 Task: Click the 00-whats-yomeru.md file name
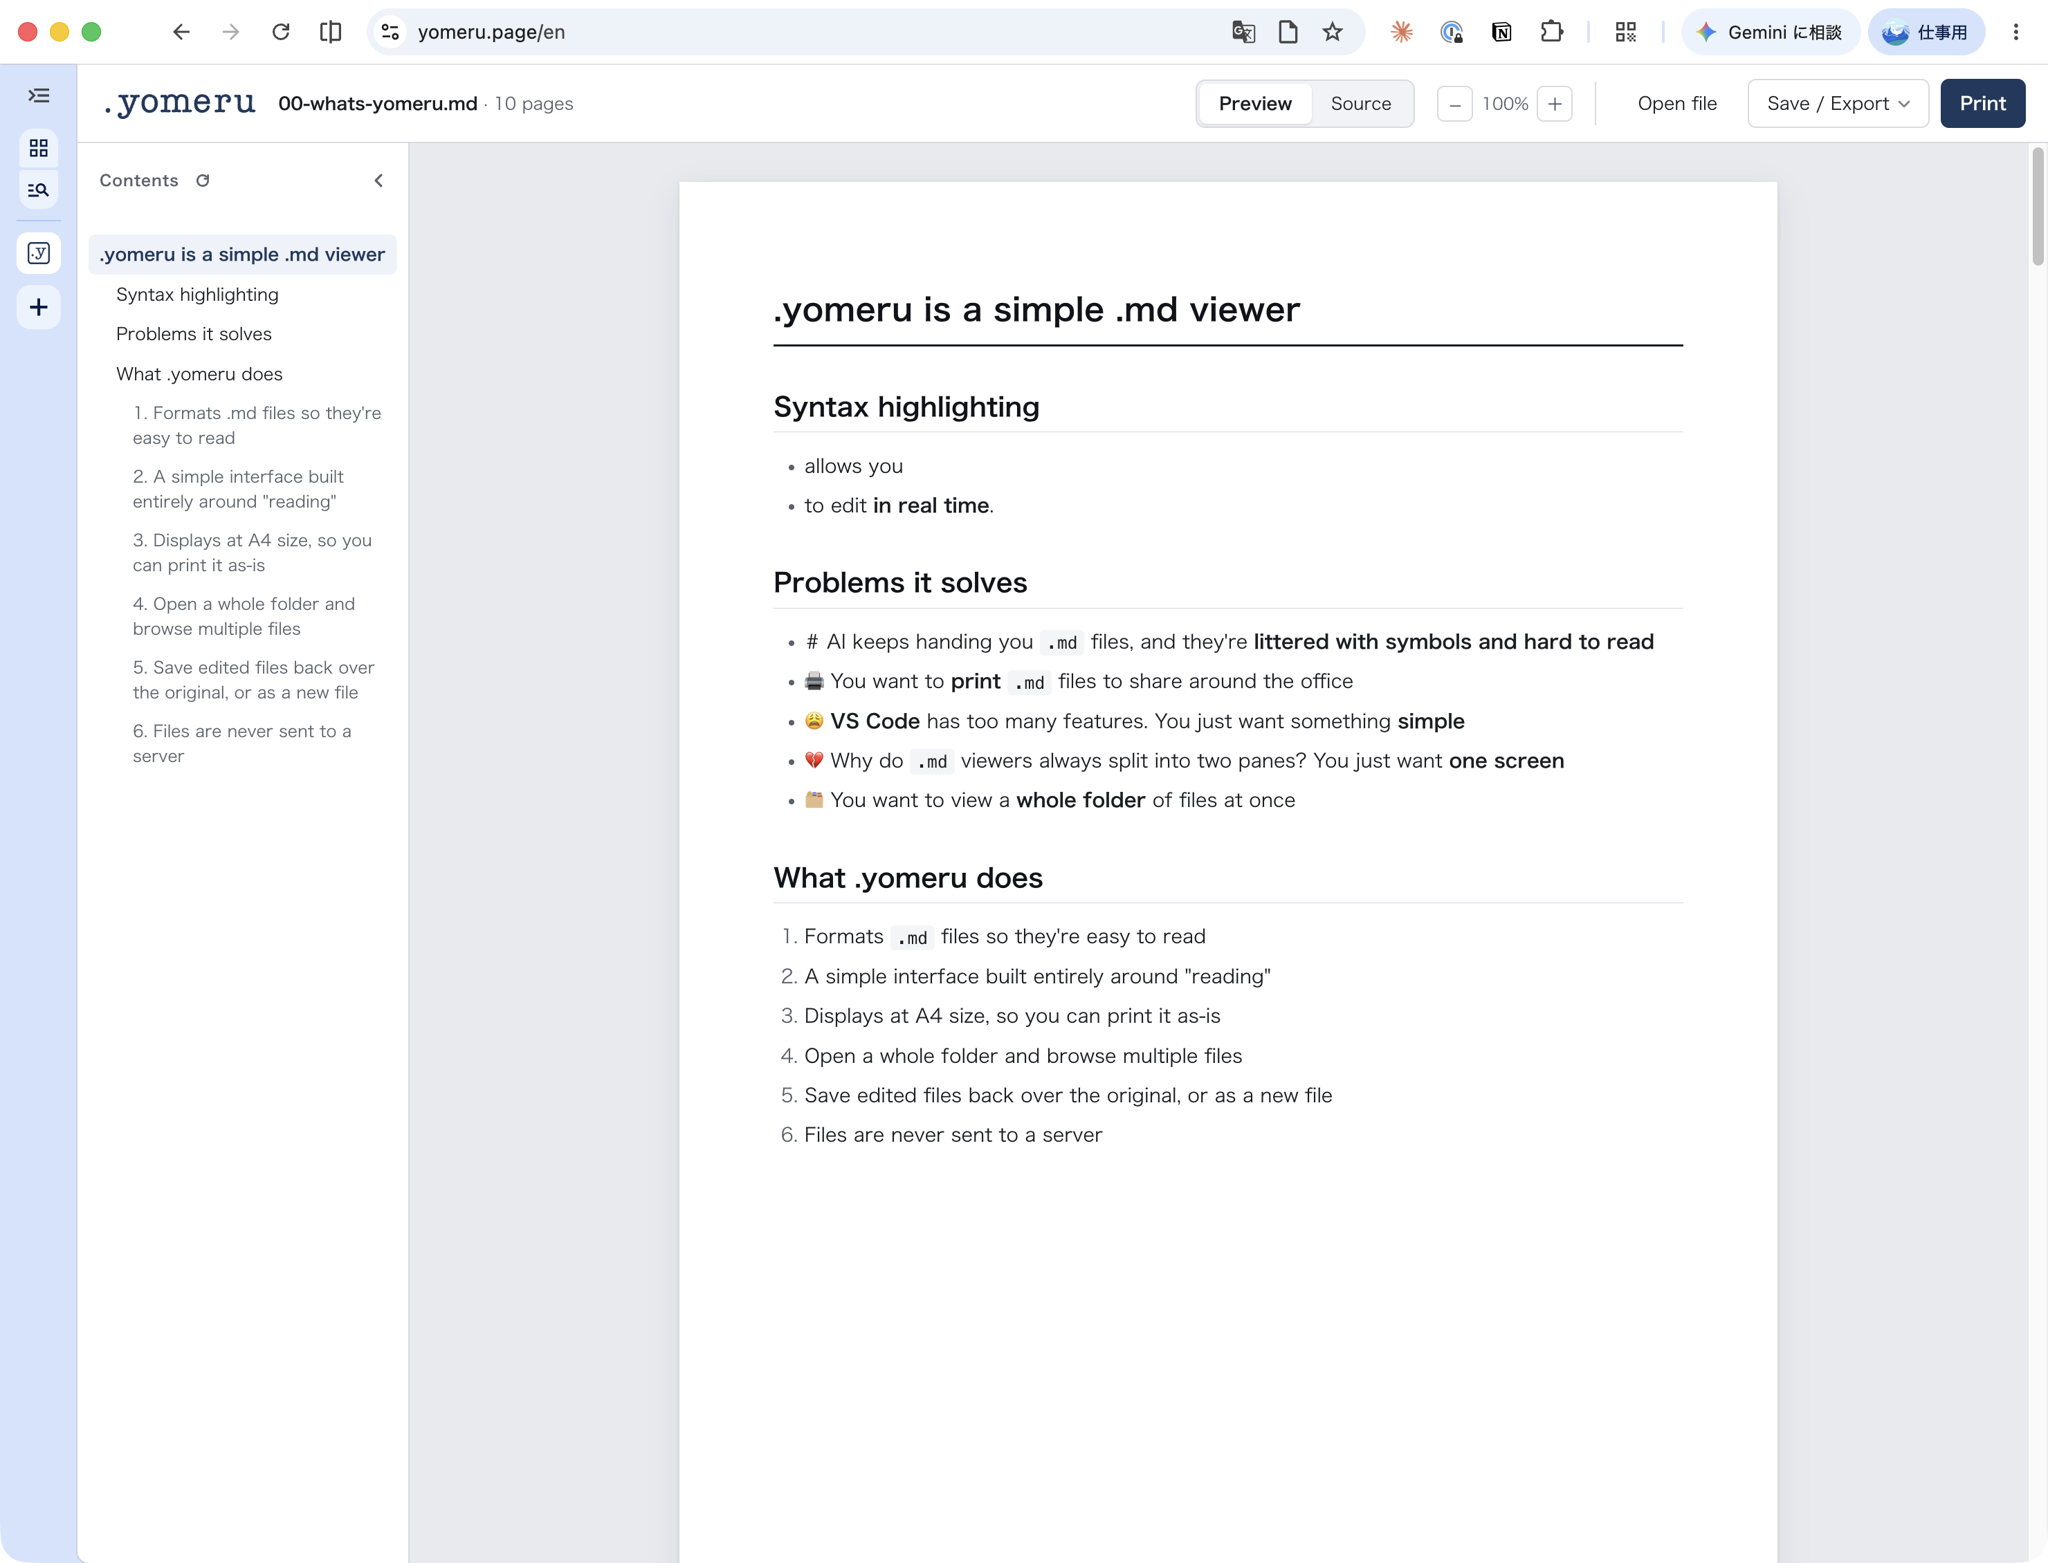pyautogui.click(x=378, y=103)
